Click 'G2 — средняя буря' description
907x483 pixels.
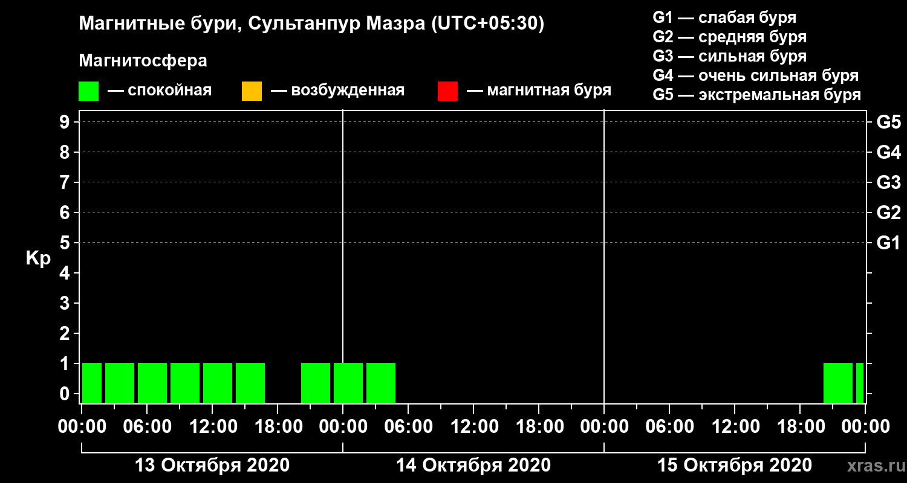coord(729,37)
